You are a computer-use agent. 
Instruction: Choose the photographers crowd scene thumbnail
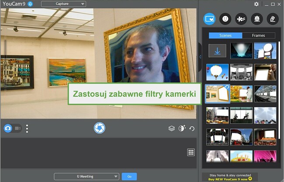265,115
